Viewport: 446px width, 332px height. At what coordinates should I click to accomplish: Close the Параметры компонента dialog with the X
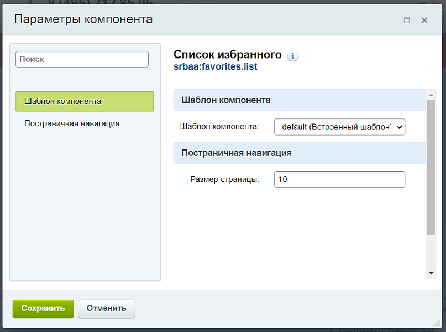(424, 19)
